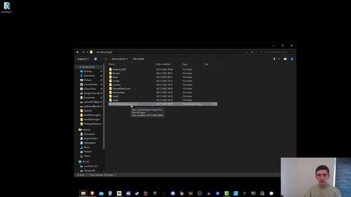Open the Unreal project shortcut on desktop
The height and width of the screenshot is (197, 351).
(x=7, y=7)
